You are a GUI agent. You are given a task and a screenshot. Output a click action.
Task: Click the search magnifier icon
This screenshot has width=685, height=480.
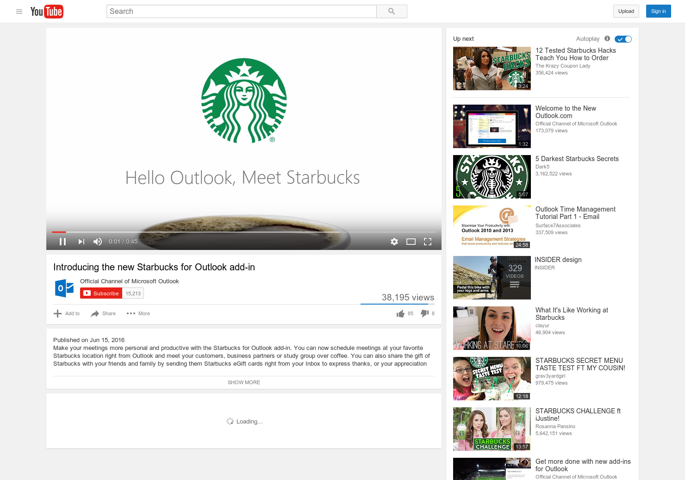click(391, 11)
